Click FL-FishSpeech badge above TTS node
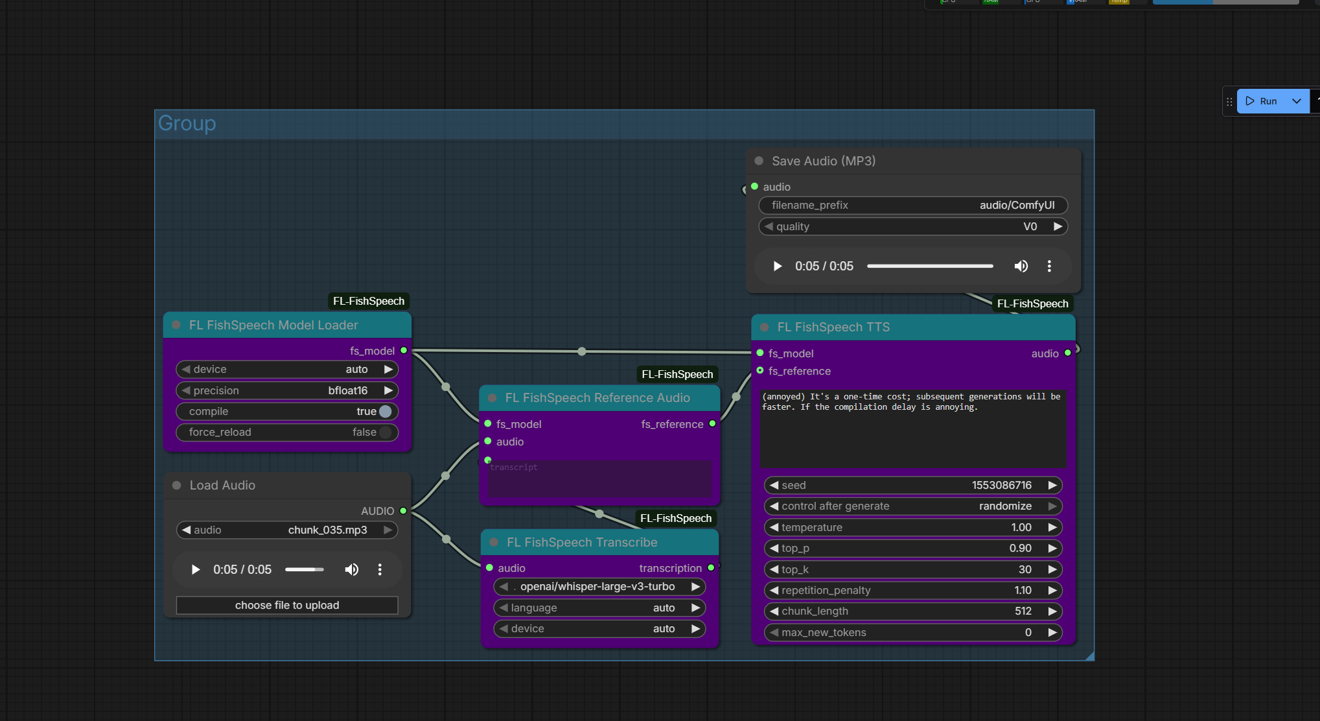The image size is (1320, 721). tap(1032, 303)
